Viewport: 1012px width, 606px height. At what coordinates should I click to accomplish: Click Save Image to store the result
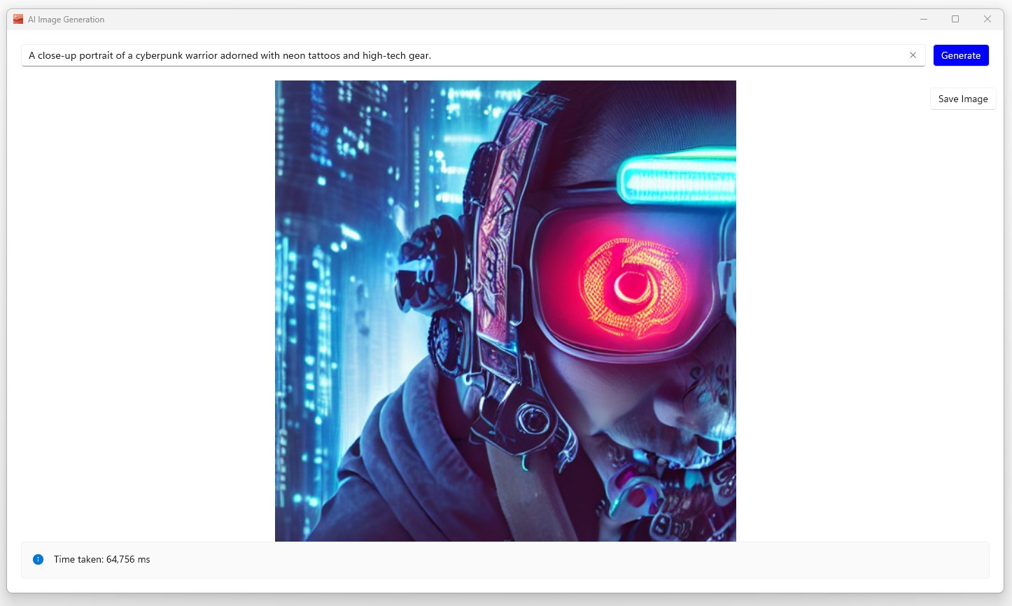[x=963, y=99]
